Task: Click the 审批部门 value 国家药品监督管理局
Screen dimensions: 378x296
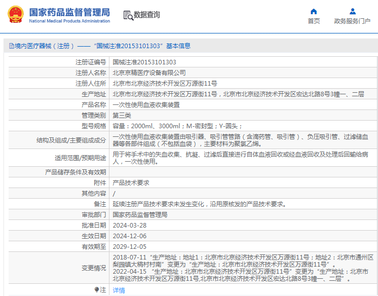Action: coord(140,215)
